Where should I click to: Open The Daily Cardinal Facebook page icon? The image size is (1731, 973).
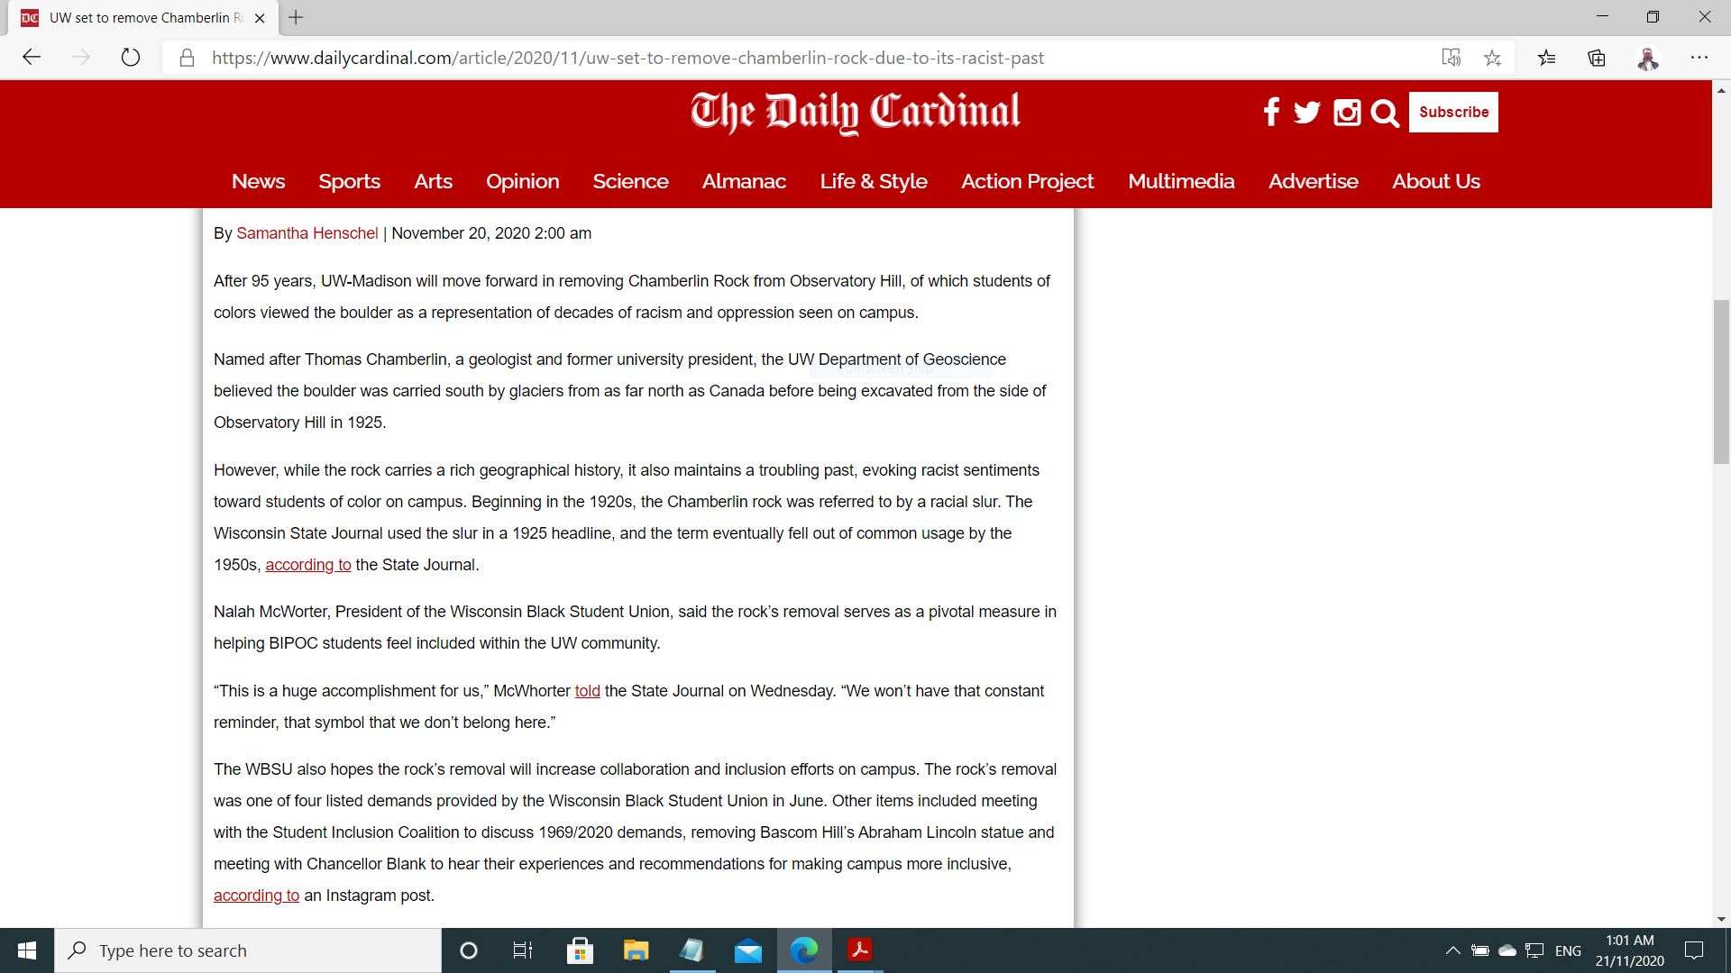pos(1271,112)
